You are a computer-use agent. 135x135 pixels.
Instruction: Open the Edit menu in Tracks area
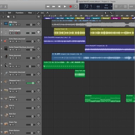pyautogui.click(x=11, y=13)
